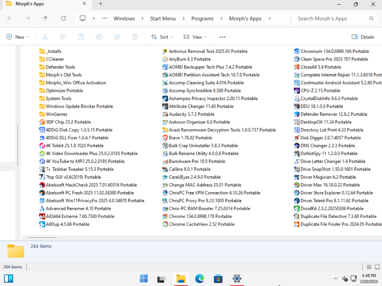Image resolution: width=382 pixels, height=286 pixels.
Task: Expand chevron after Programs in address bar
Action: coord(221,19)
